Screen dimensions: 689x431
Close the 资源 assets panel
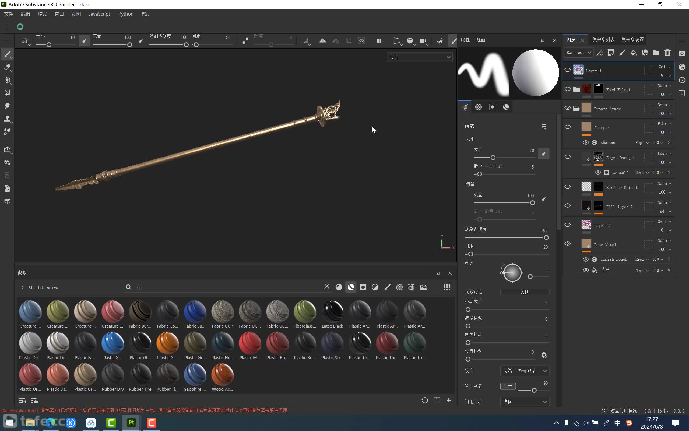point(450,273)
